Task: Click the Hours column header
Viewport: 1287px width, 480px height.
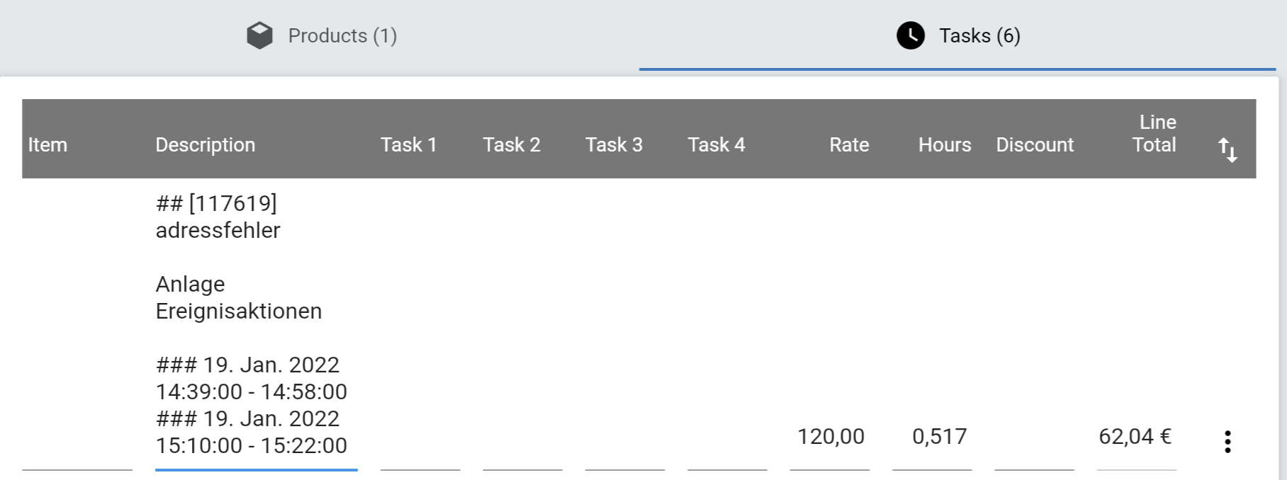Action: point(945,144)
